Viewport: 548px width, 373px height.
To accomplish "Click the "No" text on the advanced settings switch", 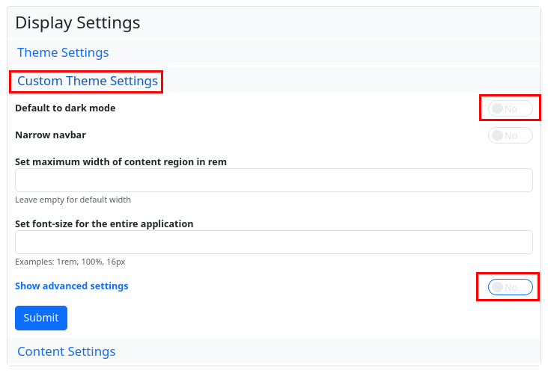I will (x=511, y=287).
